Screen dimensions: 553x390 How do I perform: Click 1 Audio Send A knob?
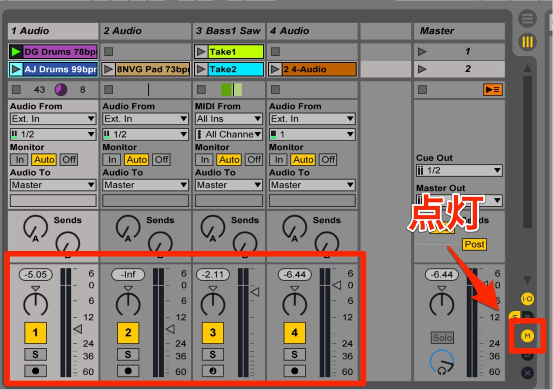(35, 228)
